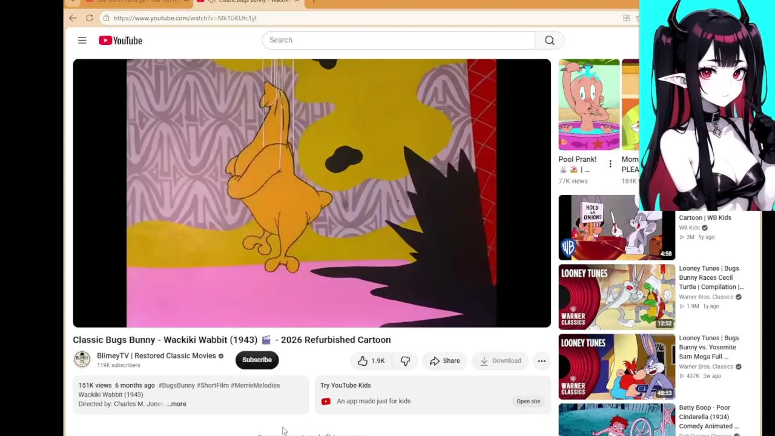Click the YouTube Kids app icon

(326, 401)
